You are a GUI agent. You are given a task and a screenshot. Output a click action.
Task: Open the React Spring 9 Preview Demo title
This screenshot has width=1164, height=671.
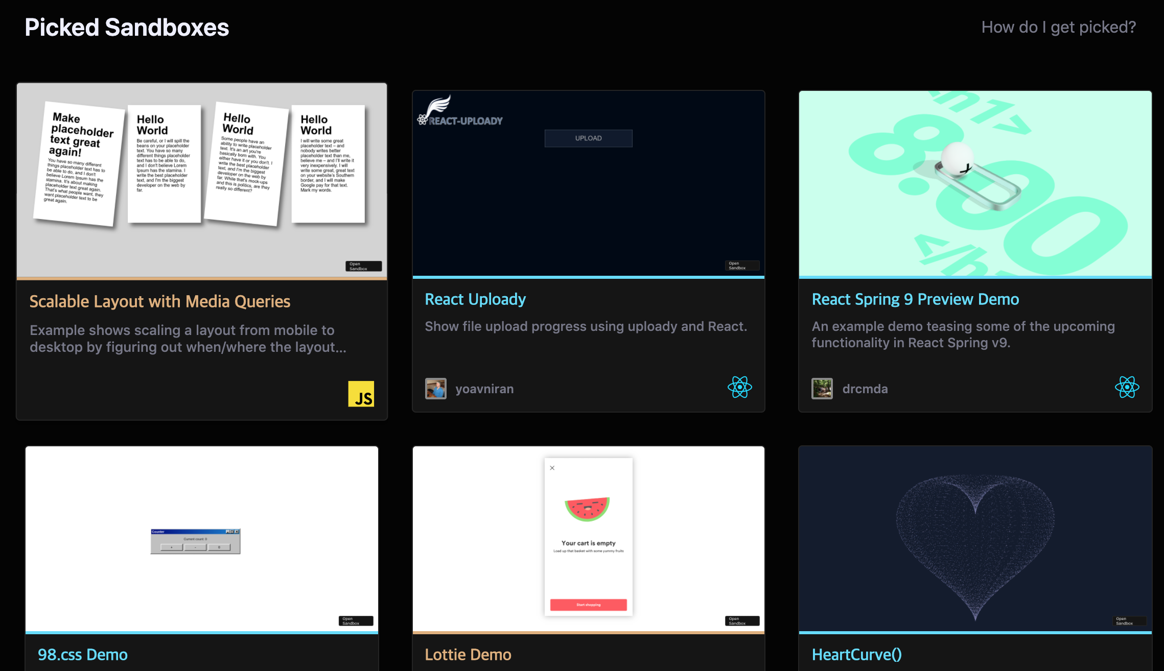coord(915,299)
